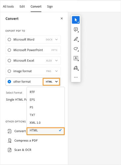Expand Microsoft Excel XLSX options chevron
The width and height of the screenshot is (121, 165).
(x=56, y=60)
